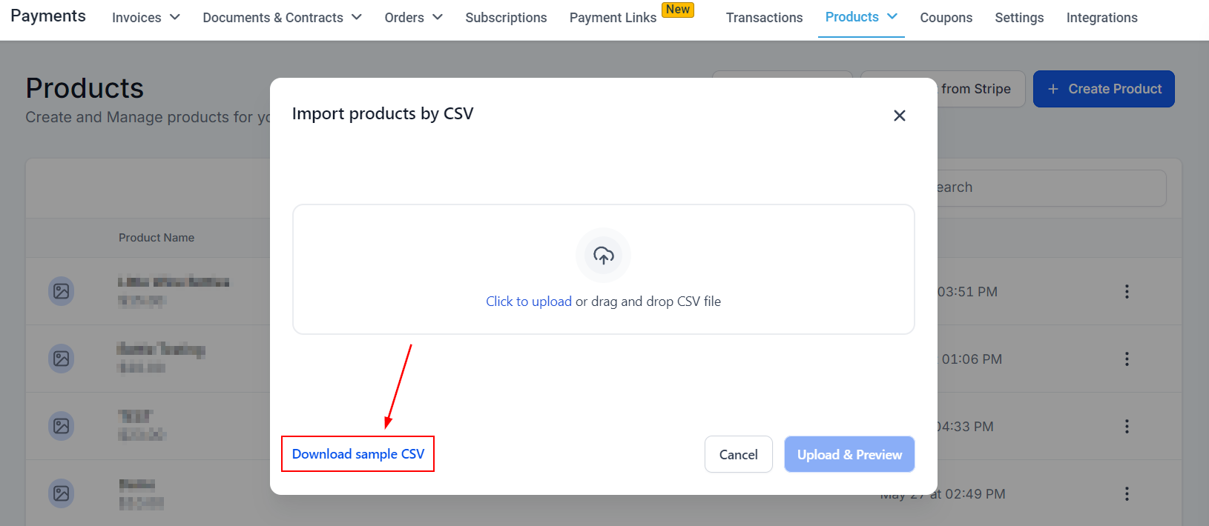Click fourth product's image placeholder icon
This screenshot has height=526, width=1209.
coord(62,493)
